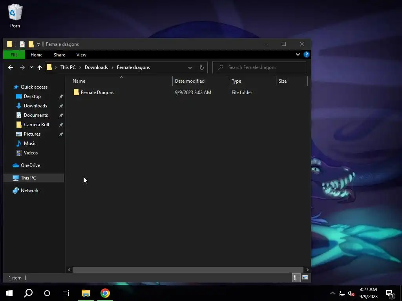Image resolution: width=402 pixels, height=301 pixels.
Task: Open the Share ribbon tab
Action: coord(59,55)
